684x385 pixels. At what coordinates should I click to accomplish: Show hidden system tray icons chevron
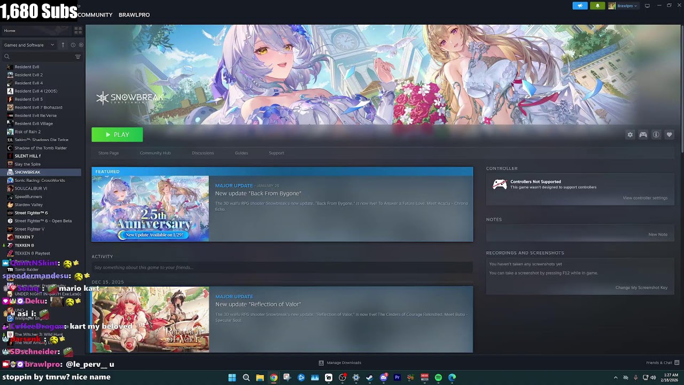[x=615, y=378]
